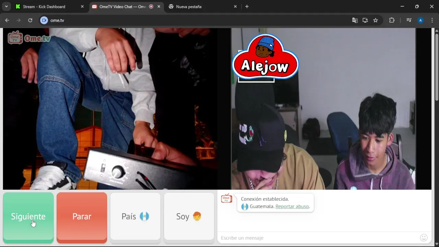Click the stranger's video feed
This screenshot has height=247, width=439.
coord(110,109)
